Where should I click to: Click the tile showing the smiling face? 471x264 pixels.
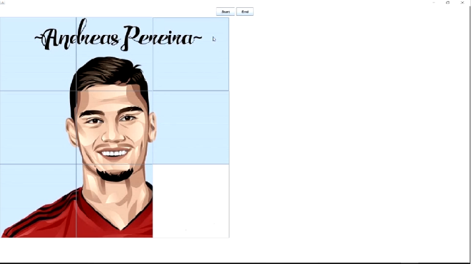[114, 127]
